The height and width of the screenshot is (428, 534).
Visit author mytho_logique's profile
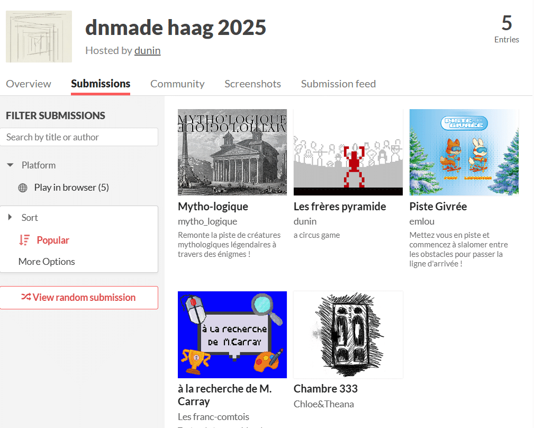coord(207,221)
